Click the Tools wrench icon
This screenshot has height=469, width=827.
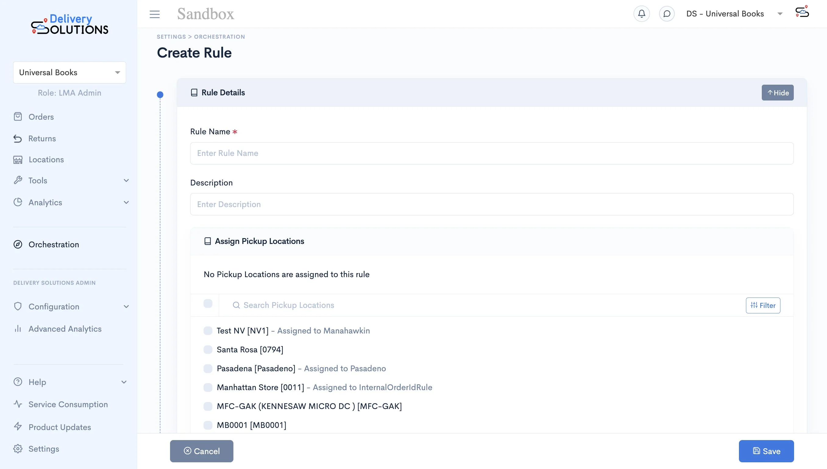[x=18, y=180]
